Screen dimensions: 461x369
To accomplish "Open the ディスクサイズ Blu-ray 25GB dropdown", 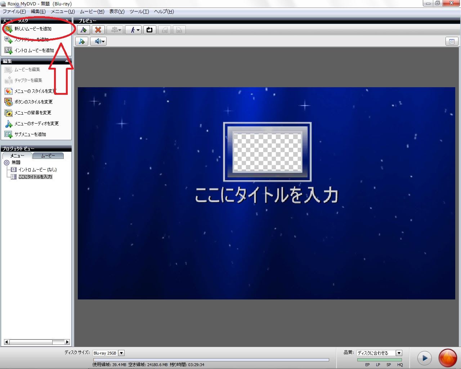I will coord(121,353).
